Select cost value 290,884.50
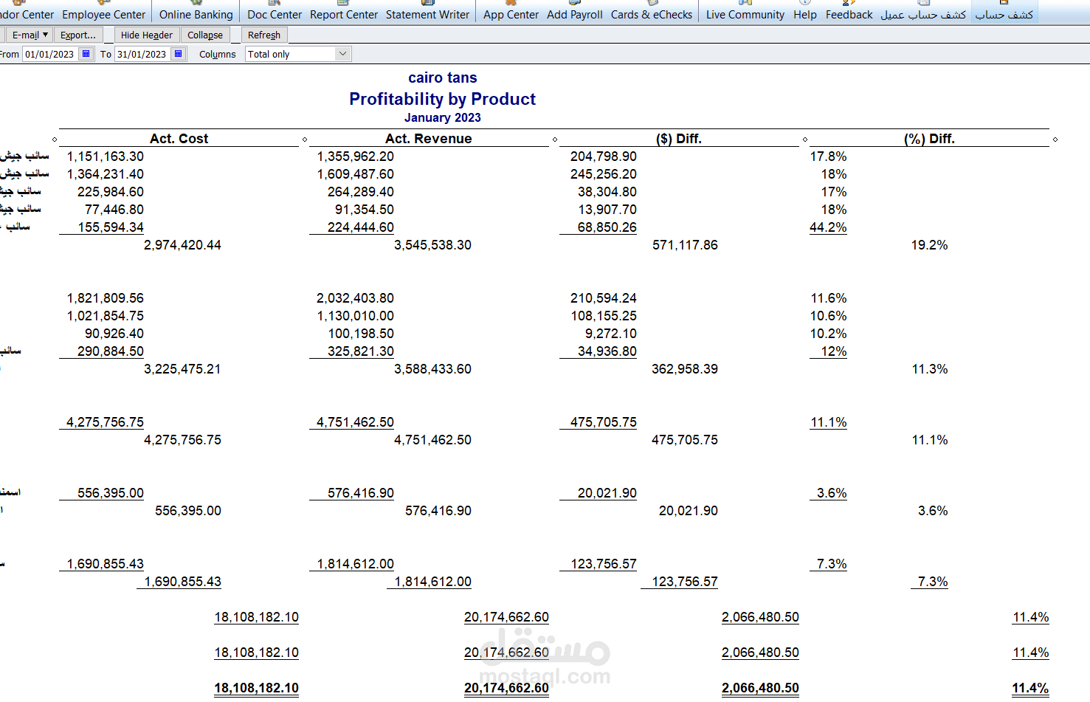The height and width of the screenshot is (702, 1090). [111, 351]
